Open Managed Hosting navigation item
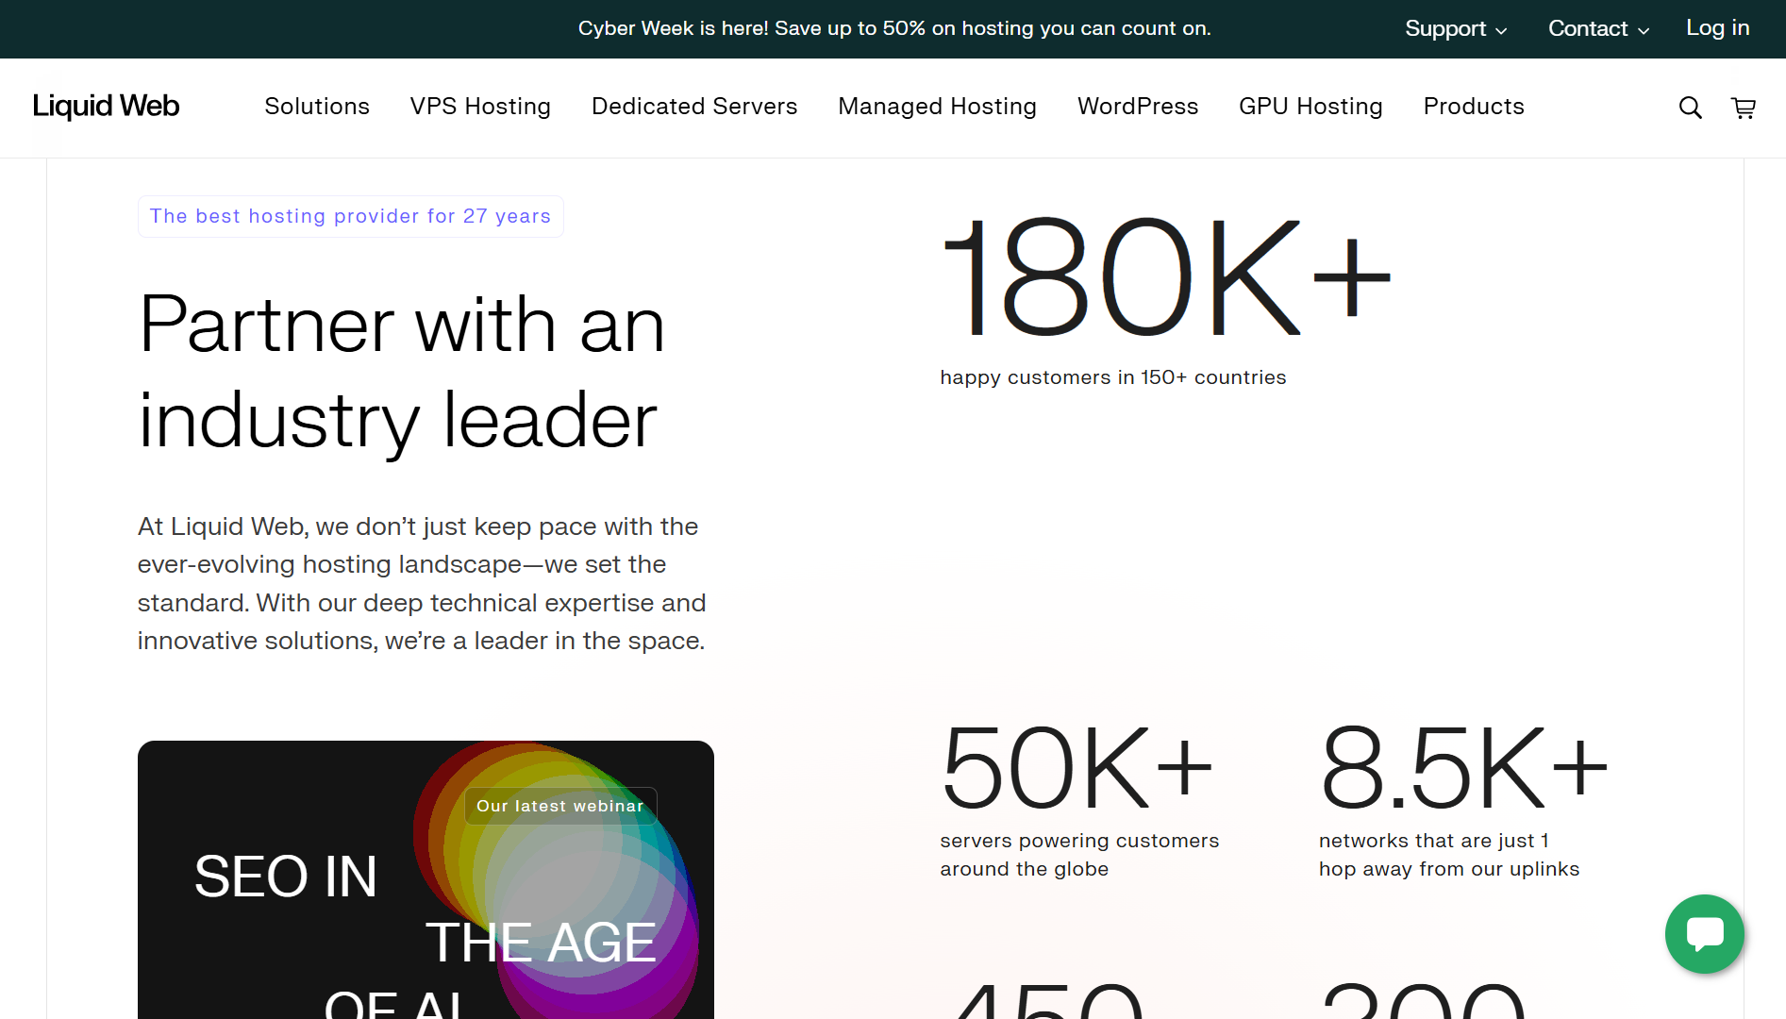Viewport: 1786px width, 1019px height. 937,107
